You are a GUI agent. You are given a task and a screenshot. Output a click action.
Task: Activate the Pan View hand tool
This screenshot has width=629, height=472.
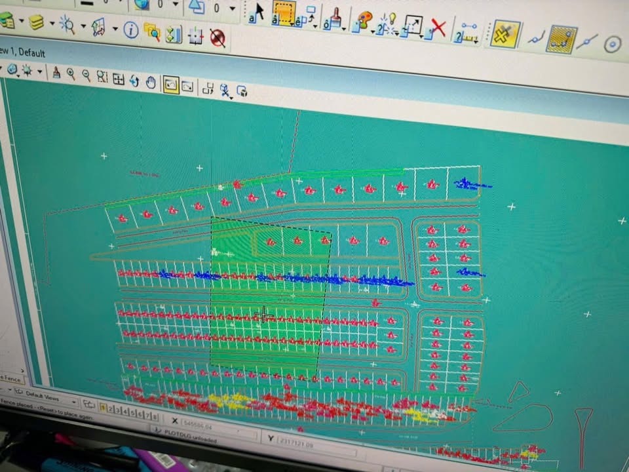[x=151, y=82]
